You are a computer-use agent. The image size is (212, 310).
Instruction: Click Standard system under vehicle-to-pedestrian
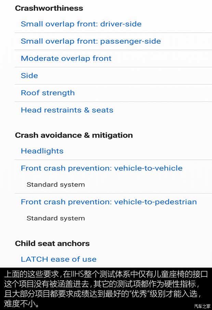coord(56,218)
